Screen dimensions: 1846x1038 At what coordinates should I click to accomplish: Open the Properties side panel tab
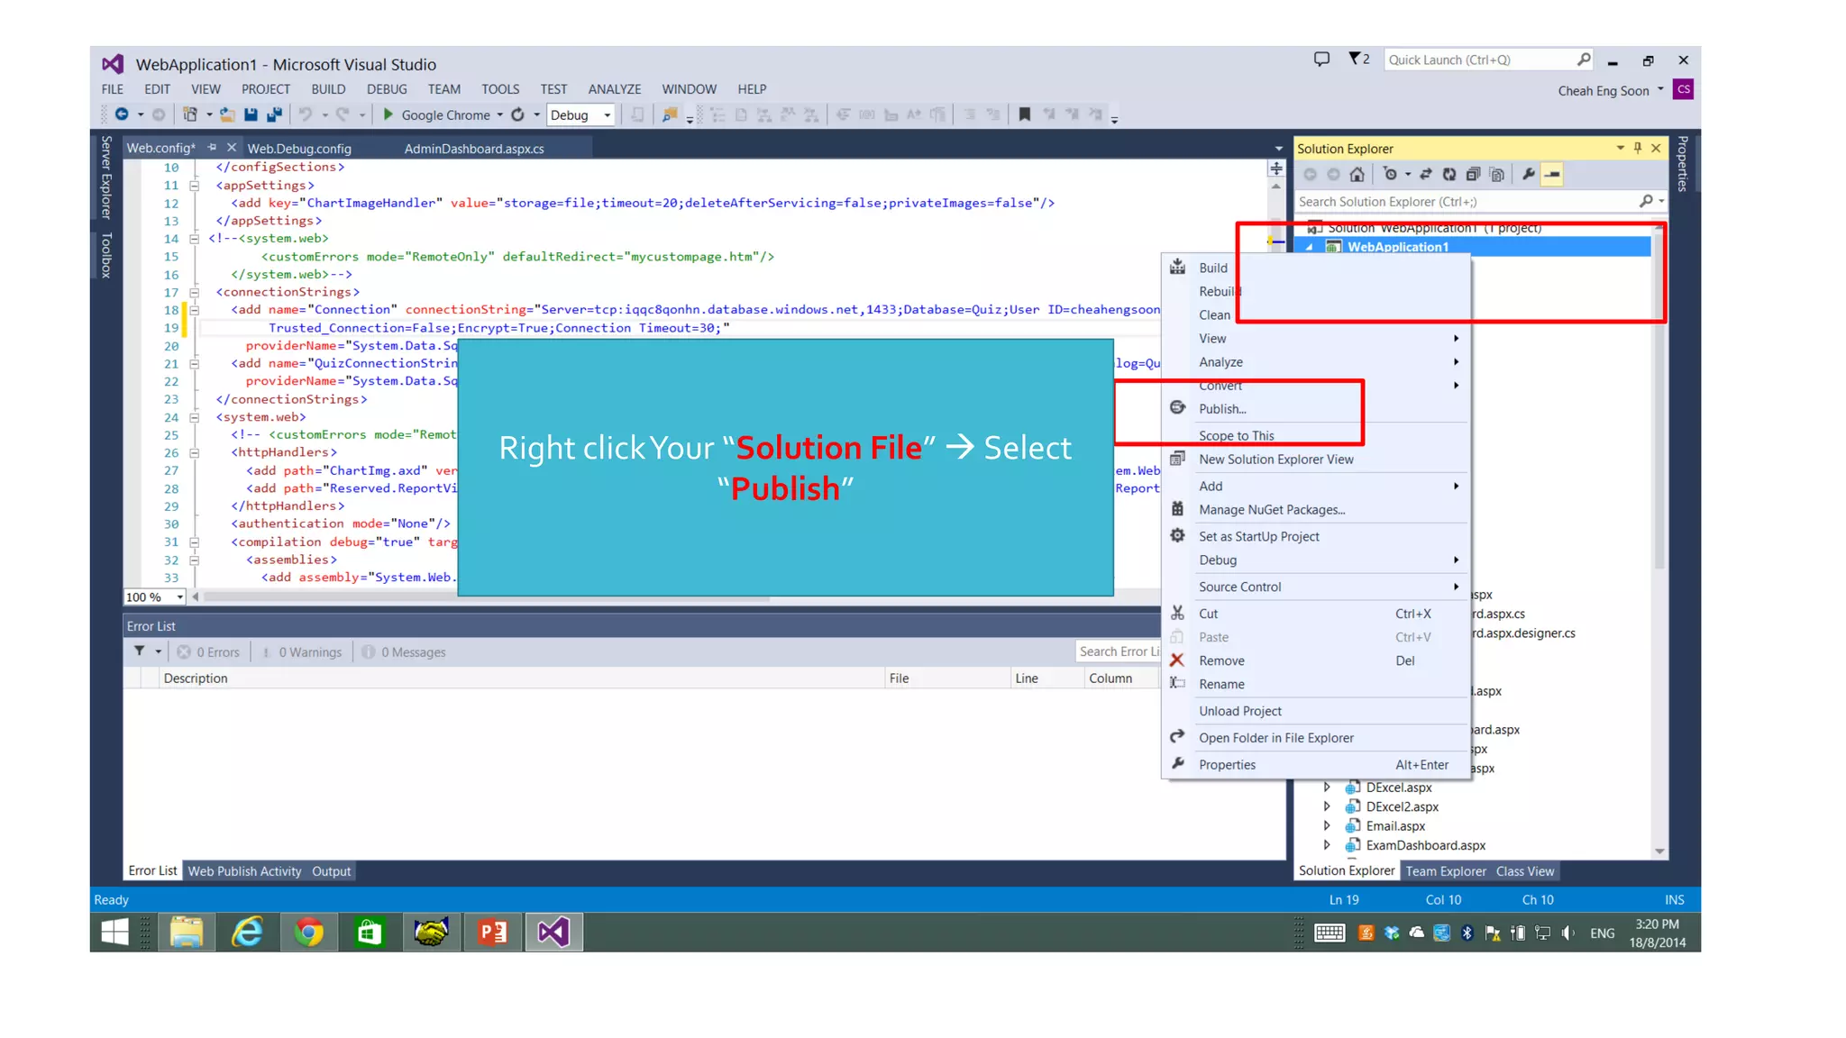click(1682, 163)
